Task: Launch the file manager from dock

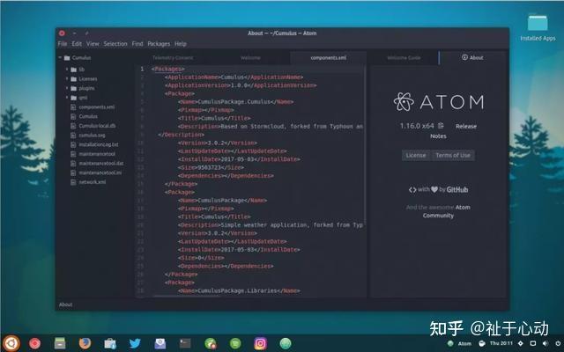Action: click(x=60, y=343)
